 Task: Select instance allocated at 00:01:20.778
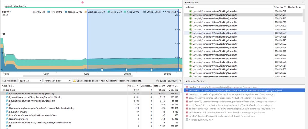click(243, 48)
